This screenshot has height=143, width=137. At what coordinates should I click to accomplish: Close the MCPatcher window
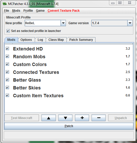129,3
